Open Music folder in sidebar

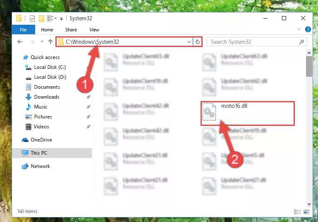pyautogui.click(x=41, y=107)
